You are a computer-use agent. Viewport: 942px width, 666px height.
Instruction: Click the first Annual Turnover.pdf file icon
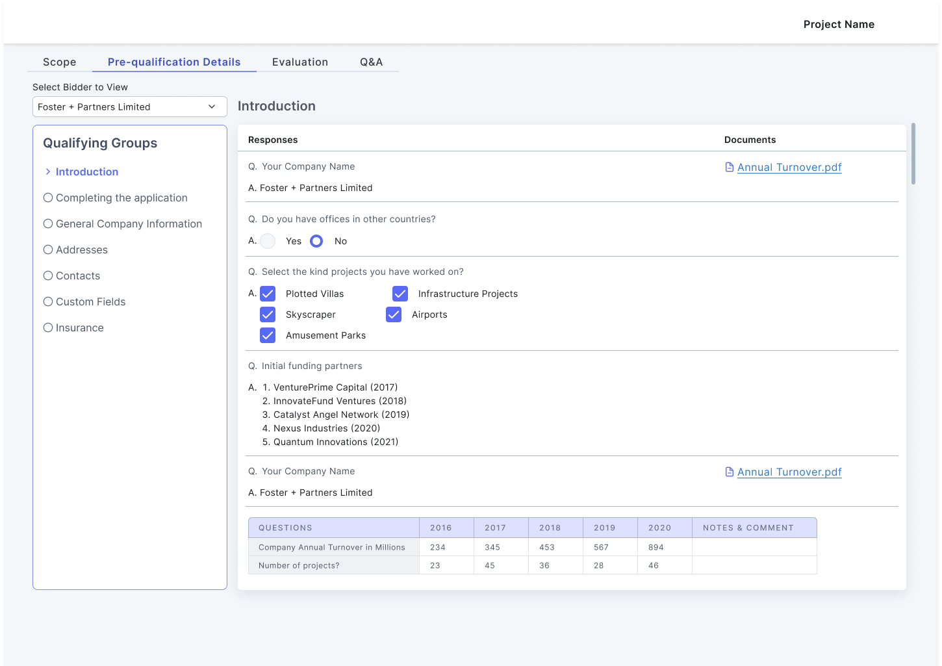pyautogui.click(x=729, y=168)
